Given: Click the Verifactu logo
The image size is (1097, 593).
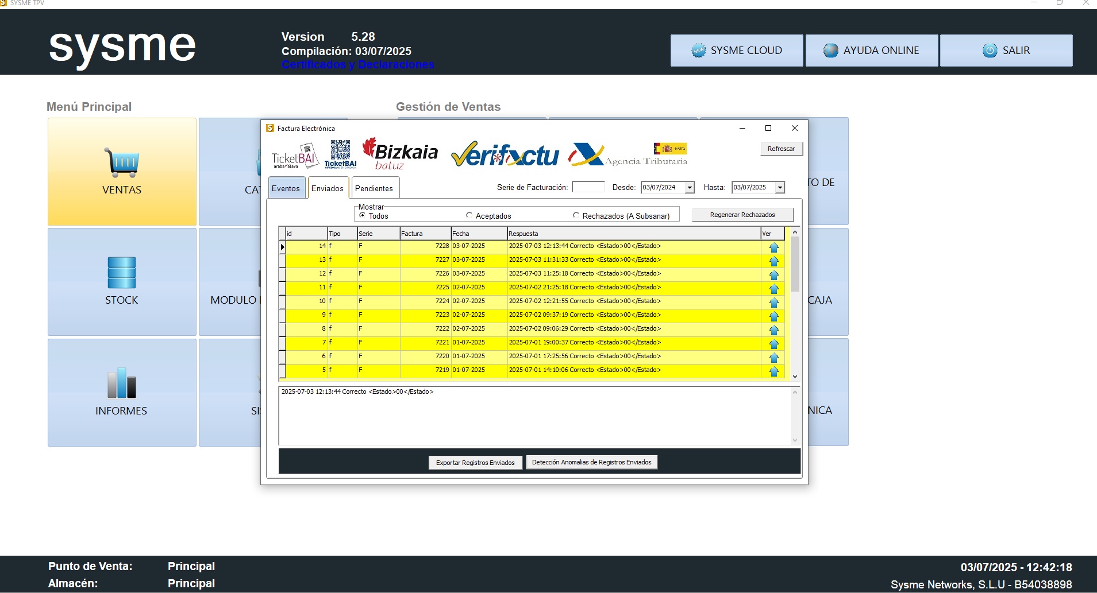Looking at the screenshot, I should (x=505, y=154).
